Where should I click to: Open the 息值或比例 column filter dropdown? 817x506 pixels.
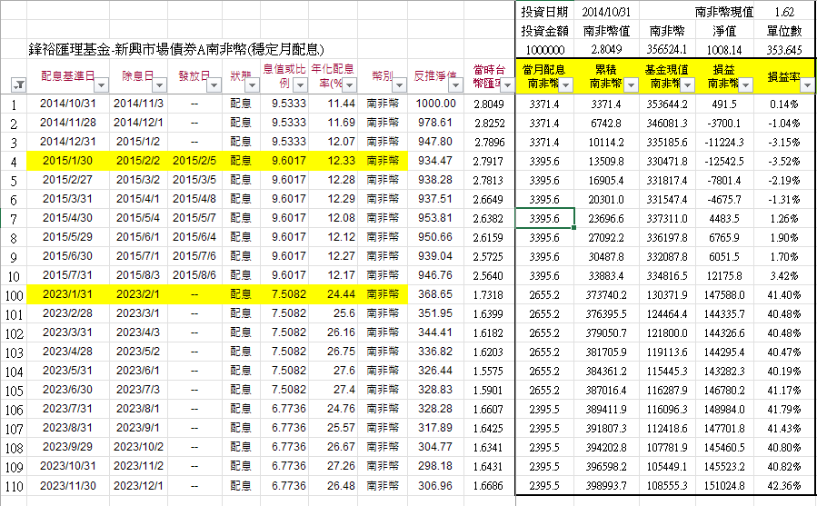click(x=300, y=84)
